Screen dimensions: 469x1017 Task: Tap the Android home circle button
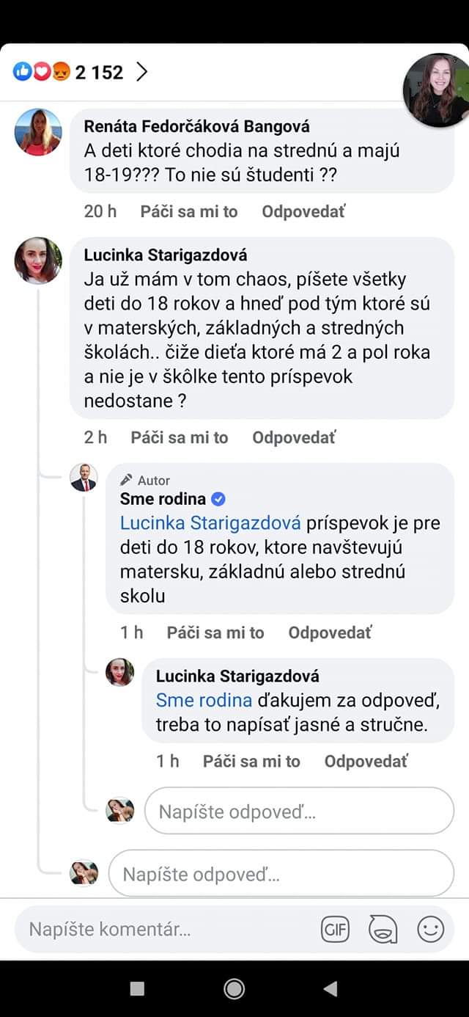(x=234, y=988)
